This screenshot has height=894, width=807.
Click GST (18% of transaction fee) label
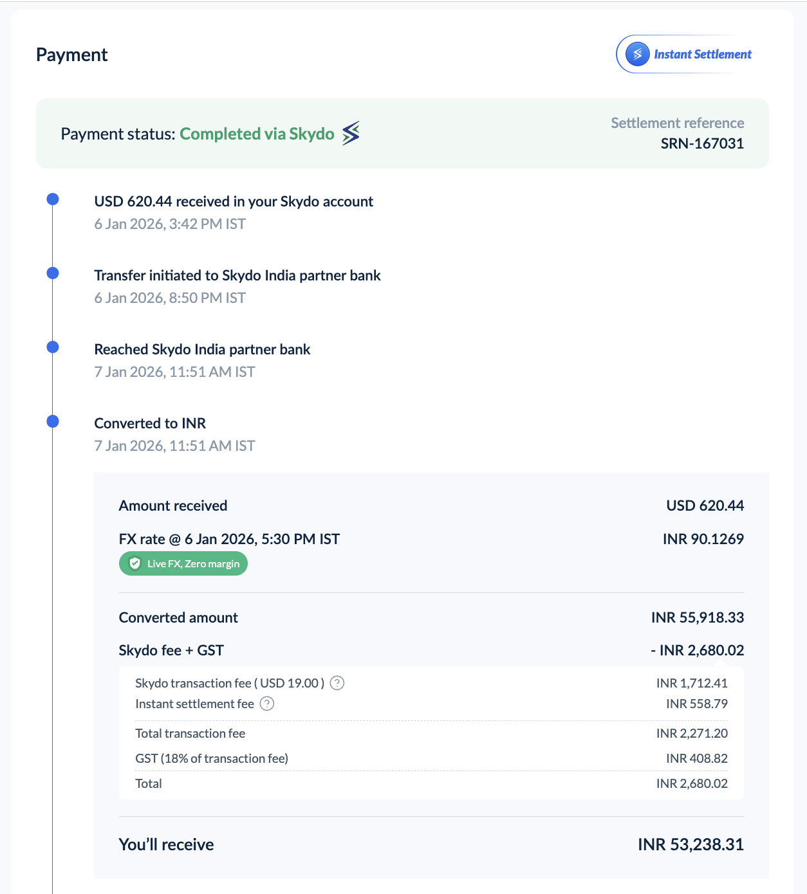(212, 758)
